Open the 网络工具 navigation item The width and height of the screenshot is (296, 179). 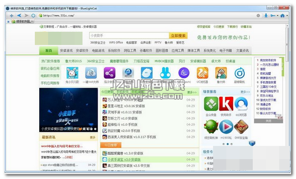tap(130, 51)
